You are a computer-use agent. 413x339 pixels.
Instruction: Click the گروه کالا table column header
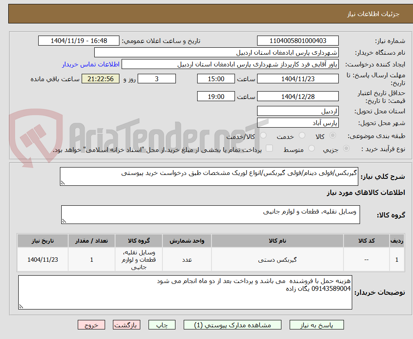pyautogui.click(x=139, y=241)
